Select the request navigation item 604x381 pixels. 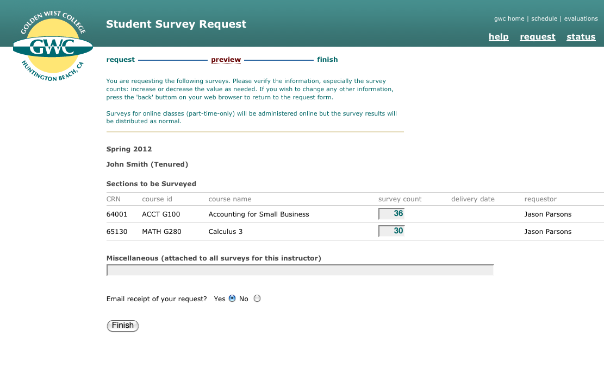[x=537, y=37]
